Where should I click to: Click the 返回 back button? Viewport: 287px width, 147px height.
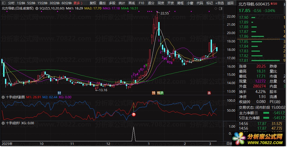230,3
